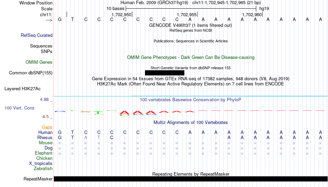328x187 pixels.
Task: Click Gene Expression in 54 tissues title
Action: point(191,79)
